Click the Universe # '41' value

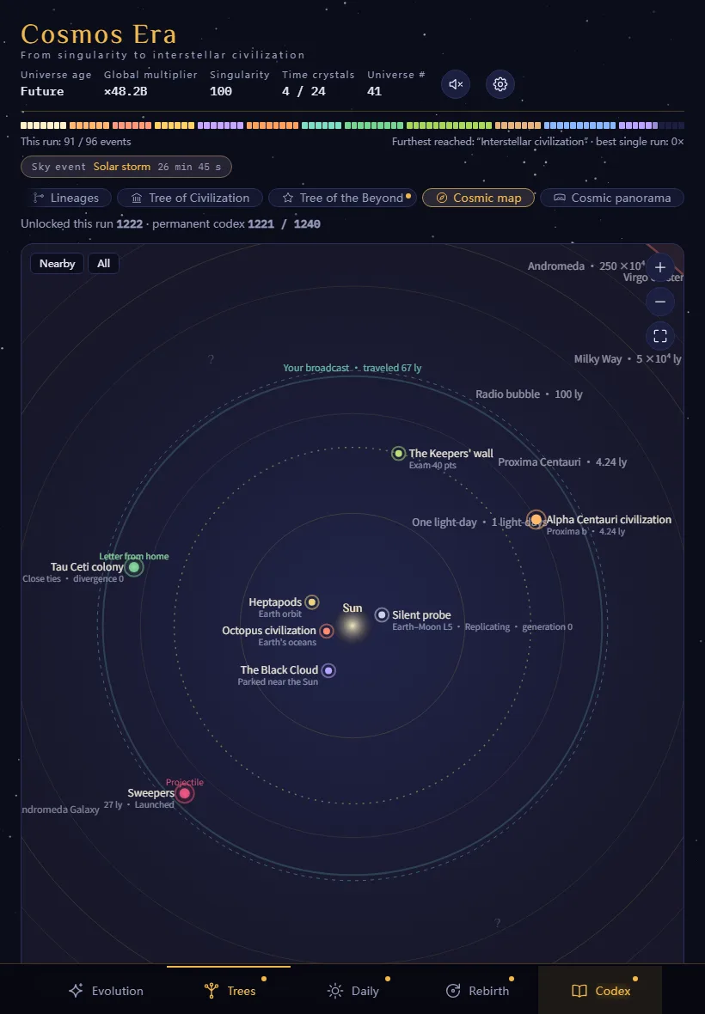click(x=375, y=91)
